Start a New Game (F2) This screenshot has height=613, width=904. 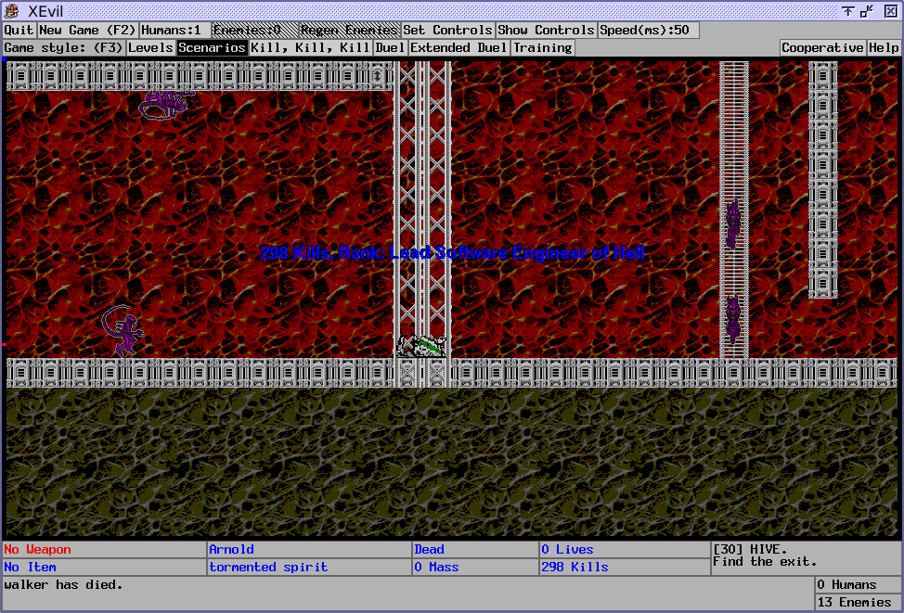[x=87, y=31]
